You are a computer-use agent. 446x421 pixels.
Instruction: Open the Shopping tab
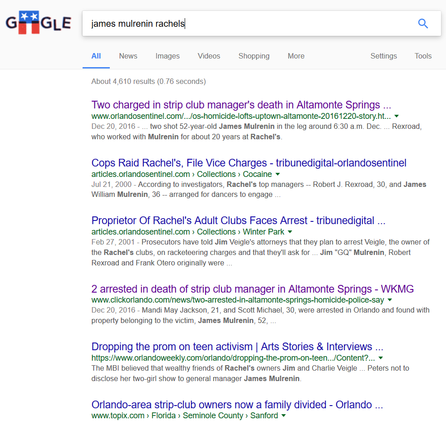pyautogui.click(x=254, y=56)
